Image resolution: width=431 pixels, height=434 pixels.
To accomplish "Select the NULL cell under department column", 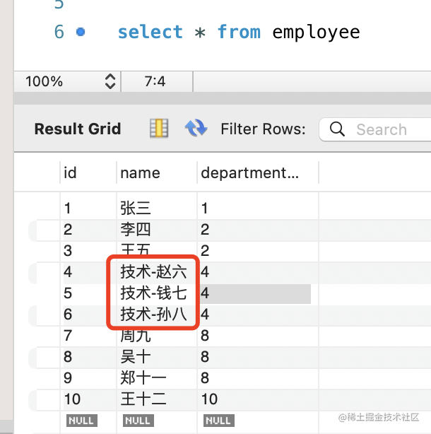I will (218, 420).
